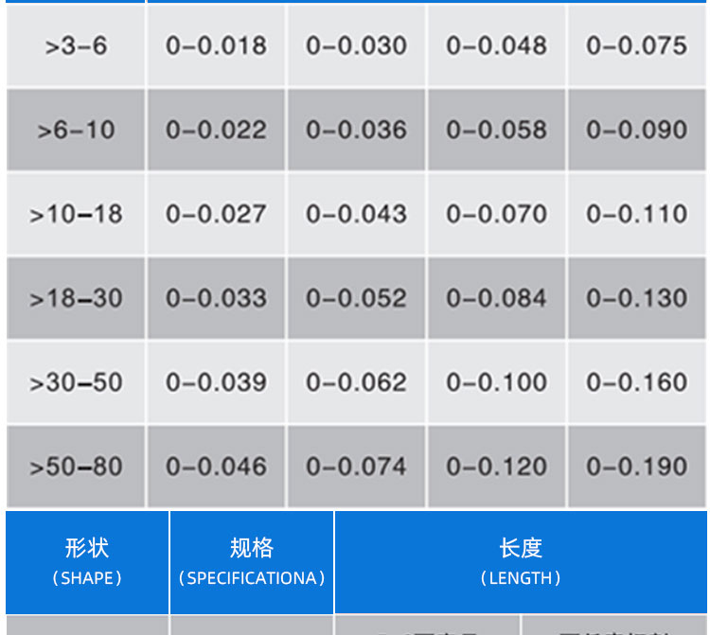Click the 0-0.030 tolerance value

[356, 45]
